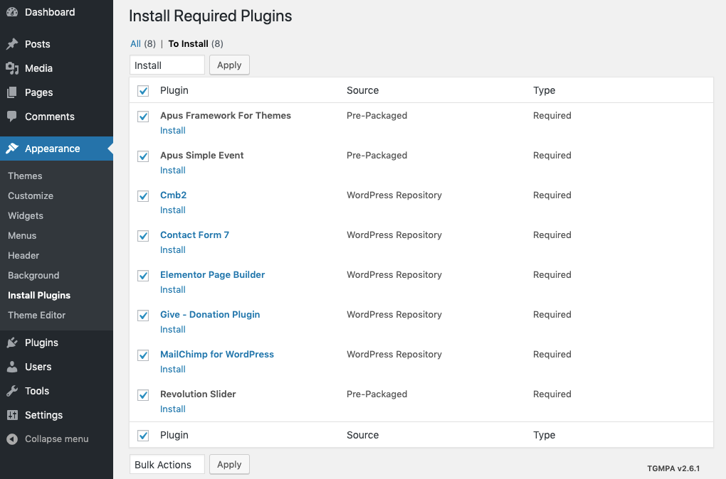This screenshot has height=479, width=726.
Task: Click Install under Revolution Slider
Action: [x=173, y=409]
